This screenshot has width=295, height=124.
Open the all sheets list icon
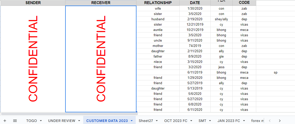pyautogui.click(x=15, y=121)
